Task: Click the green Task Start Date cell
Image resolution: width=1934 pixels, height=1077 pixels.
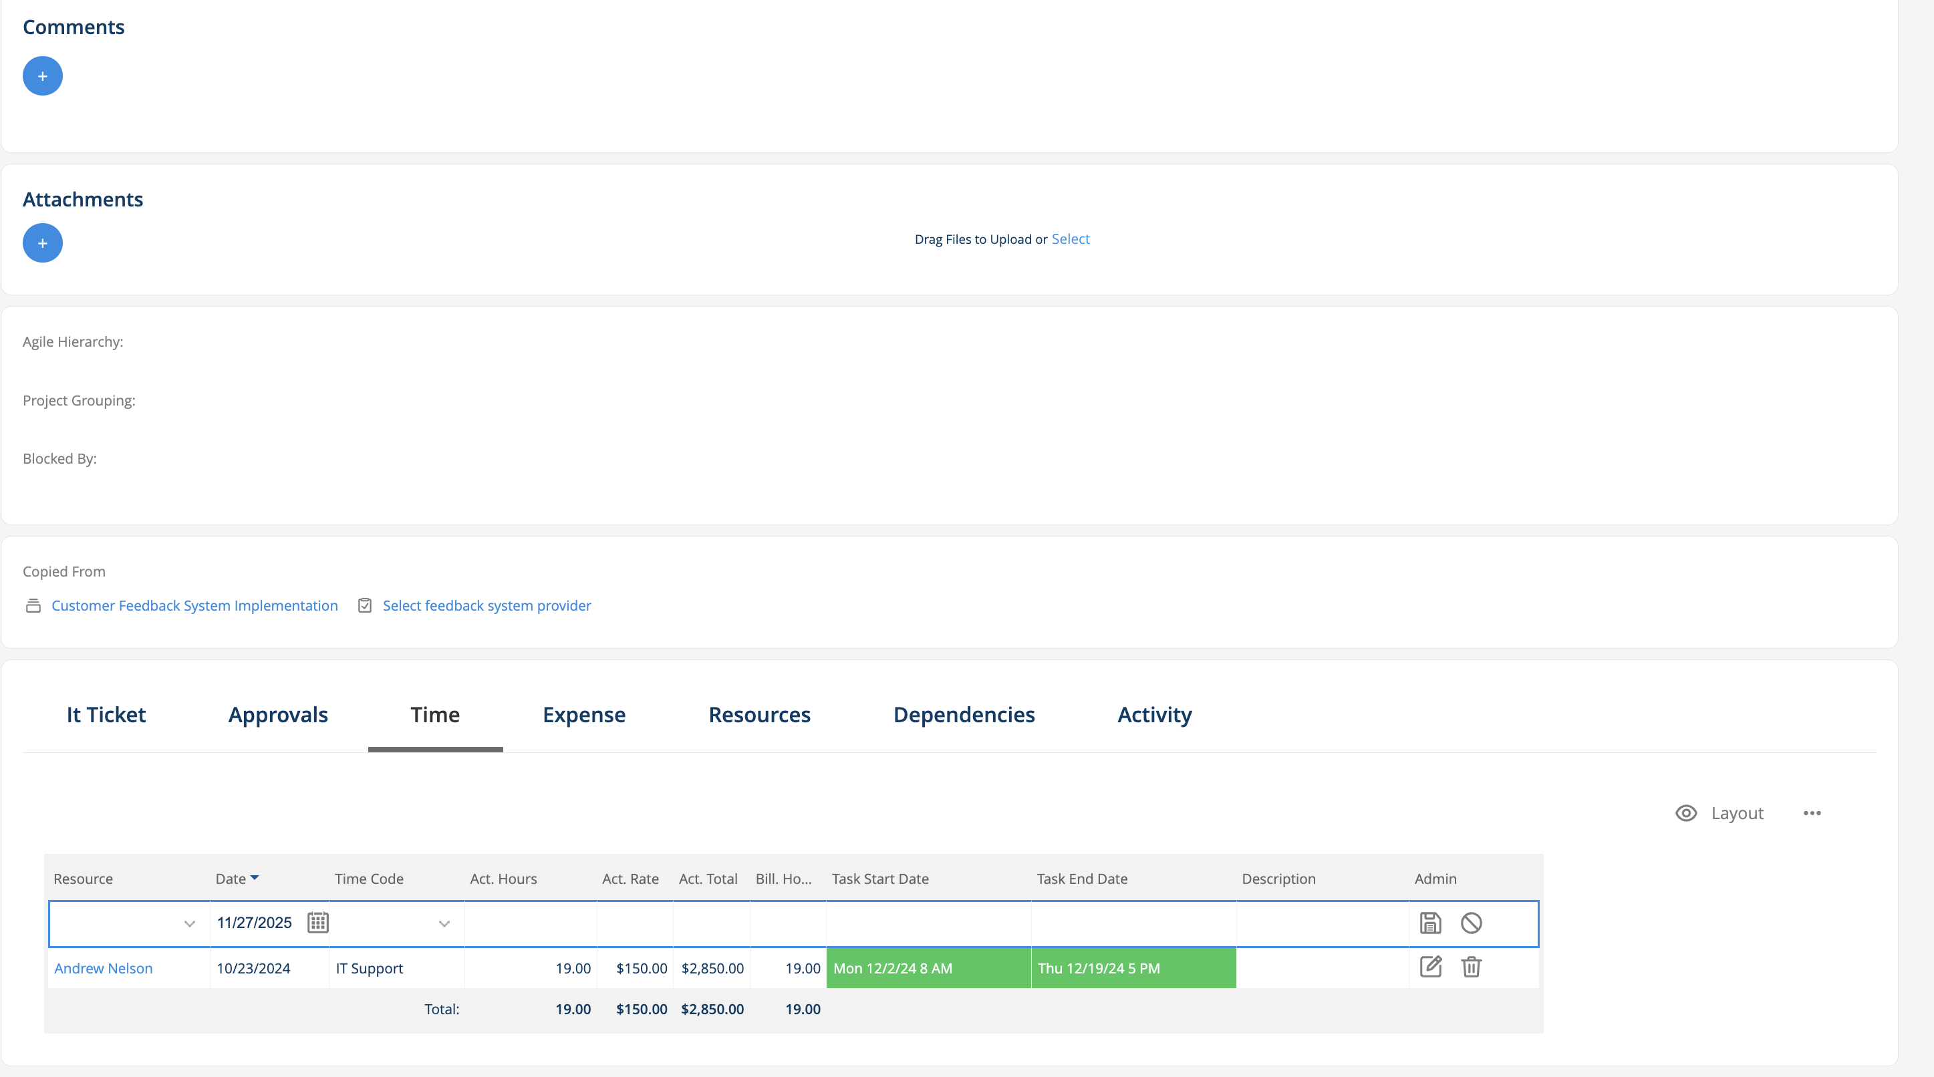Action: click(928, 968)
